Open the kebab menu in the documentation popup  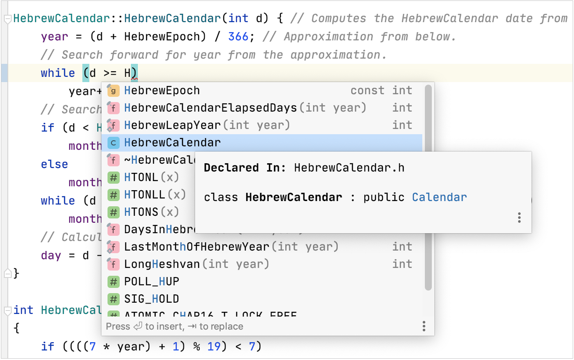pos(519,218)
